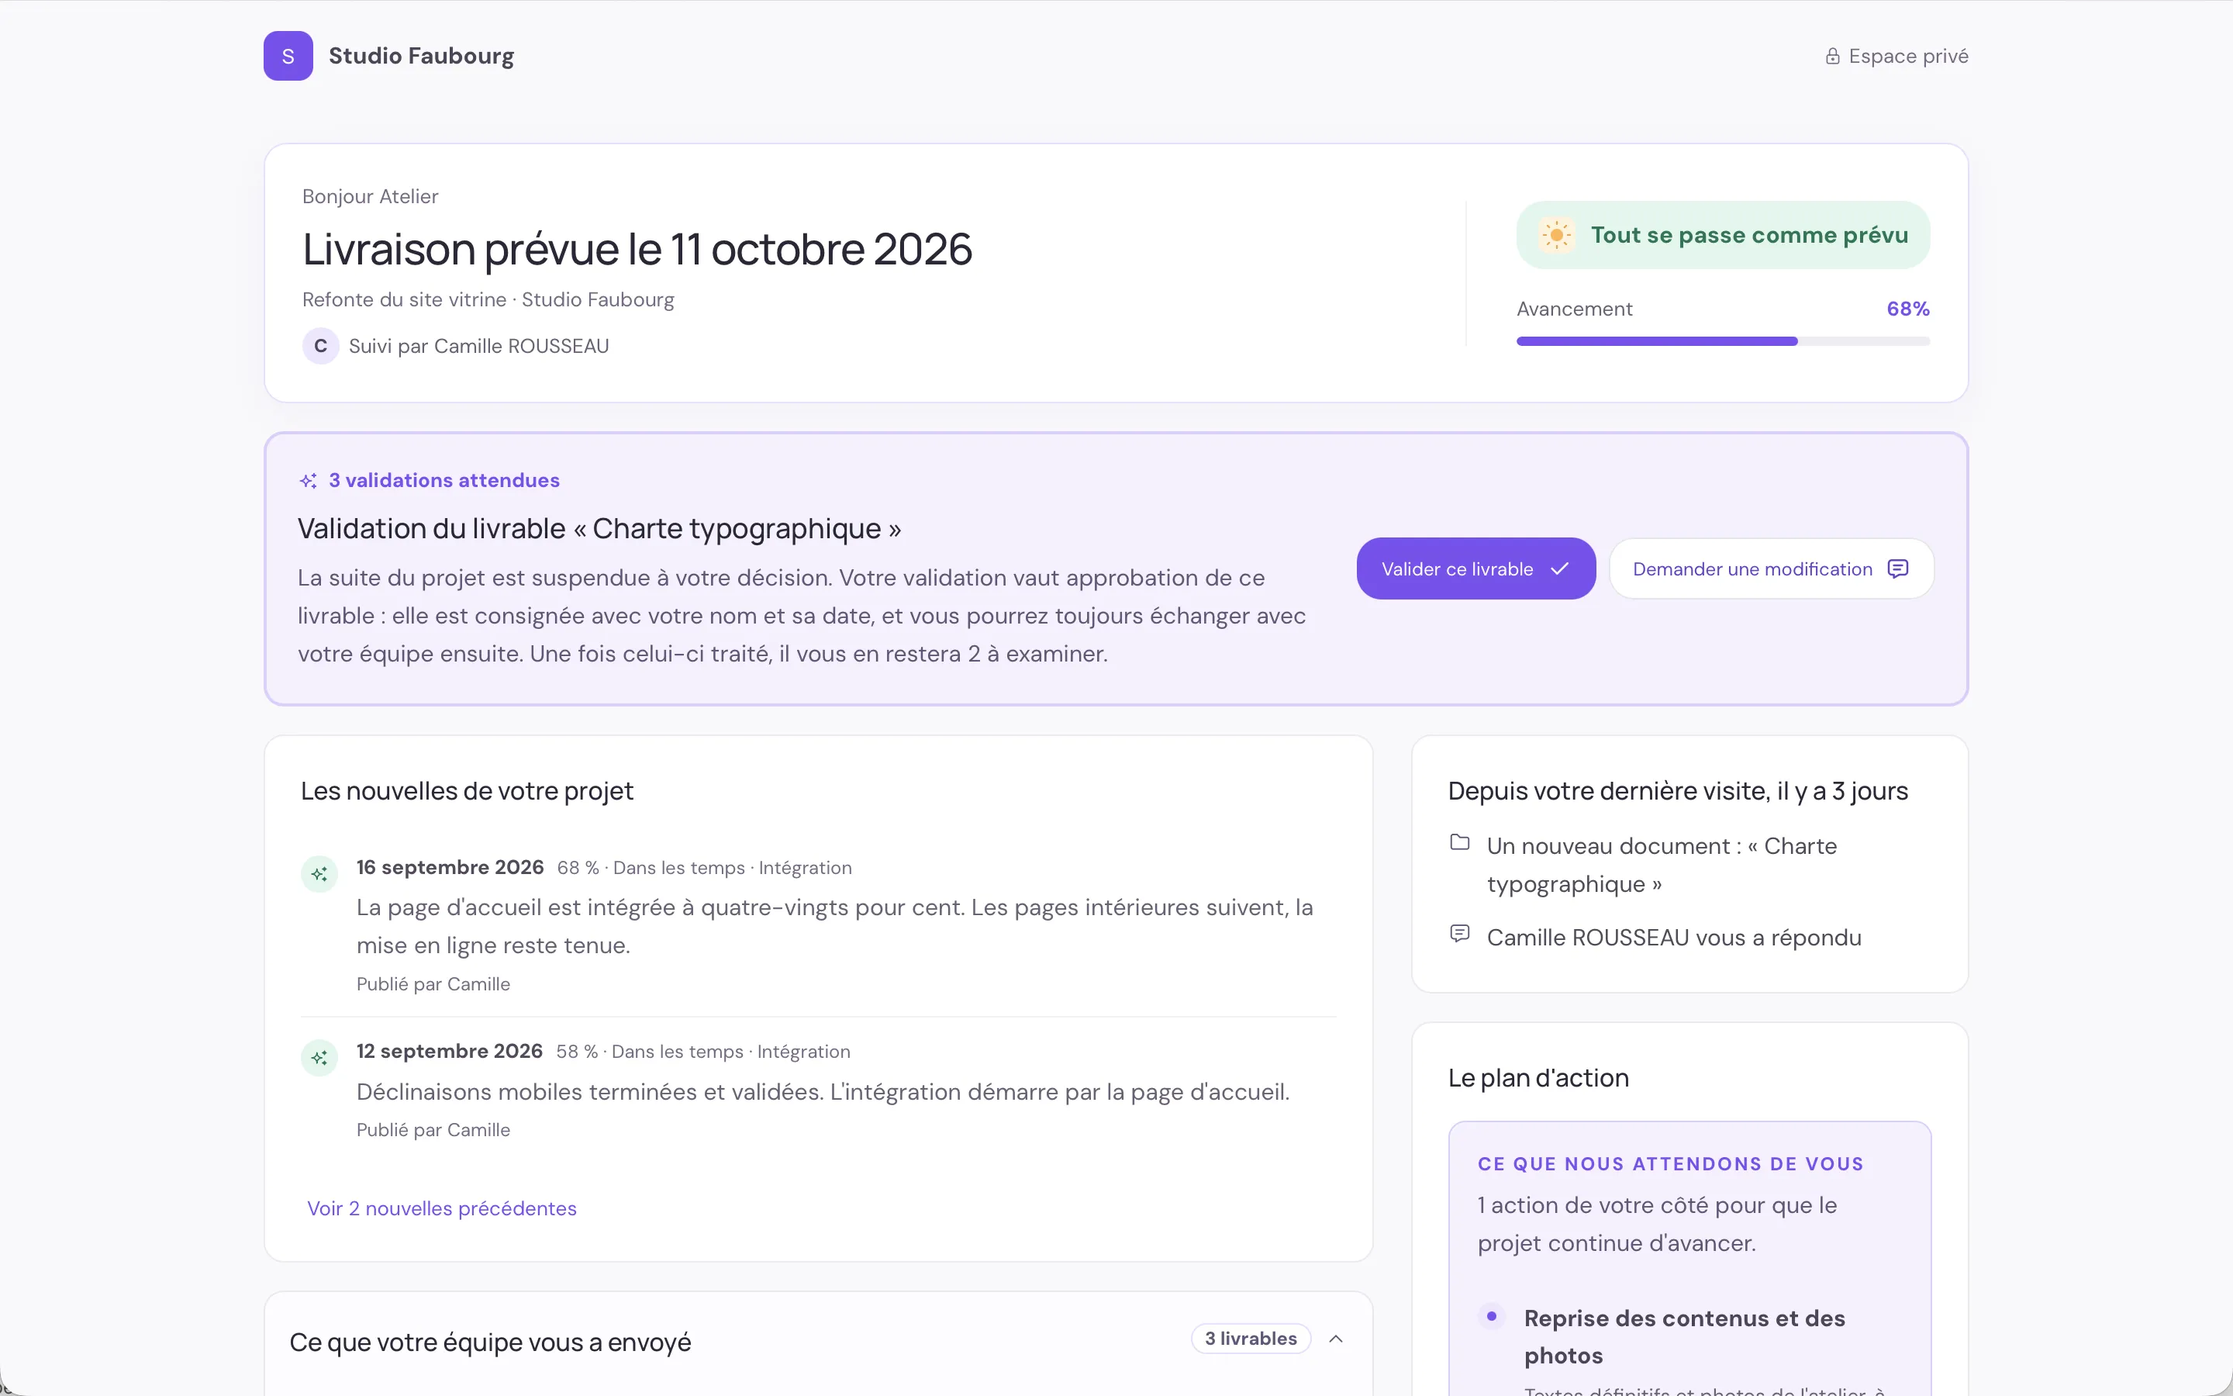Image resolution: width=2233 pixels, height=1396 pixels.
Task: Click the 68% progress value
Action: (x=1907, y=309)
